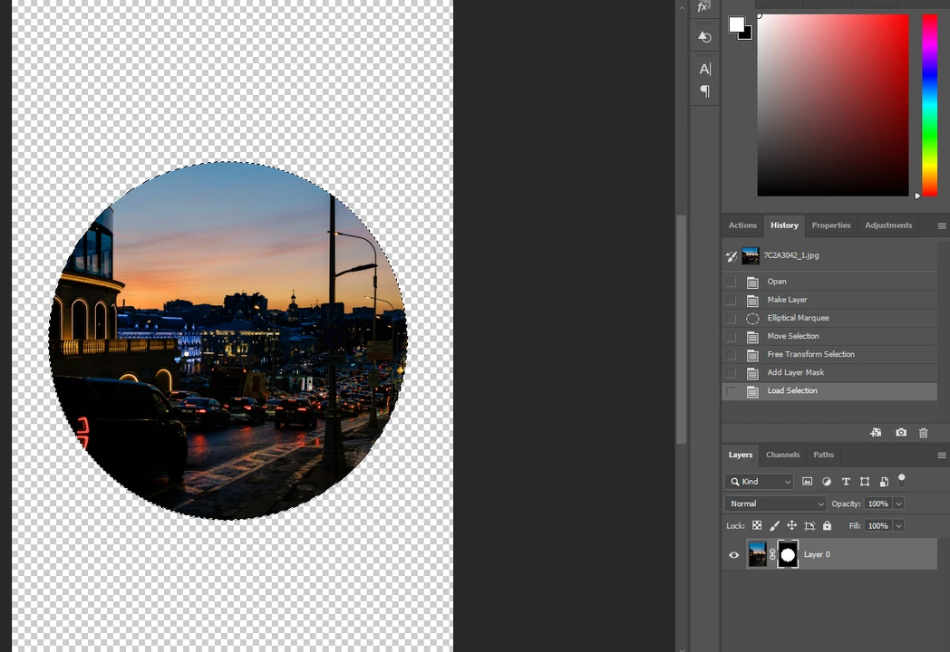Click the Elliptical Marquee history step

(798, 318)
